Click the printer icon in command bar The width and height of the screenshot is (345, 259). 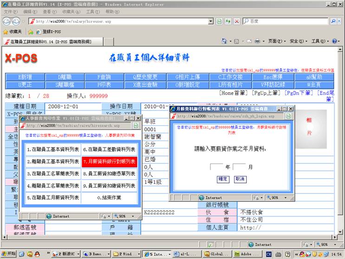257,41
